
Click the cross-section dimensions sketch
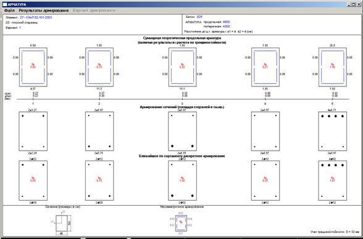61,223
